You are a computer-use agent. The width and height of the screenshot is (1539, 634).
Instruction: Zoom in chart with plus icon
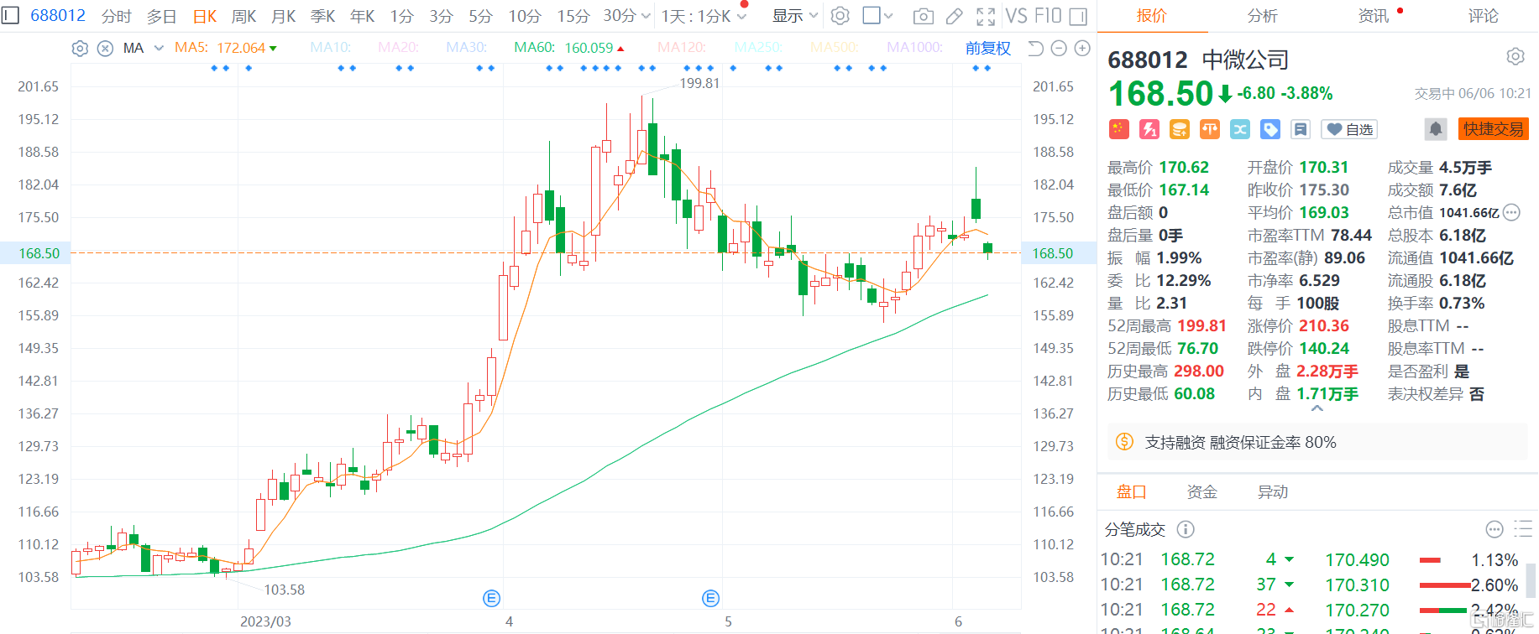coord(1082,49)
